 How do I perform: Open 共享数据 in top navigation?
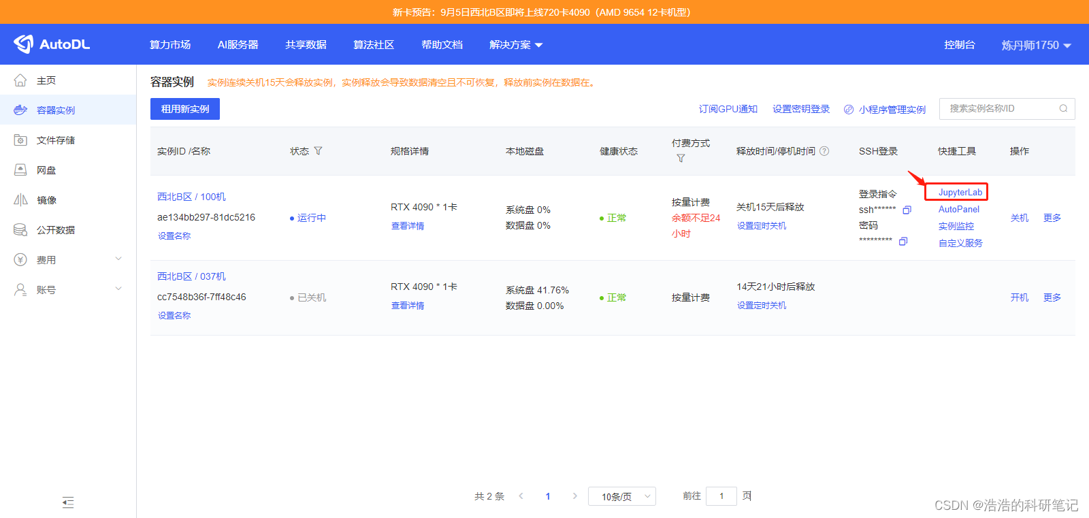306,45
